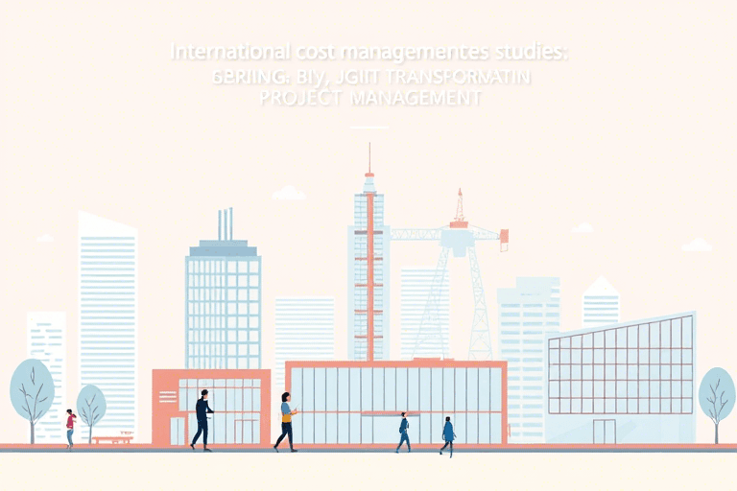Screen dimensions: 737x491
Task: Click the pointed-roof building on the right skyline
Action: pyautogui.click(x=601, y=302)
